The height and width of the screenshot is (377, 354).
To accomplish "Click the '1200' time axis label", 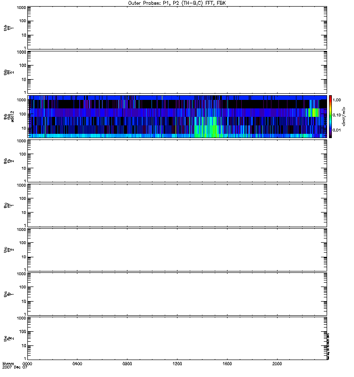I will click(x=177, y=364).
